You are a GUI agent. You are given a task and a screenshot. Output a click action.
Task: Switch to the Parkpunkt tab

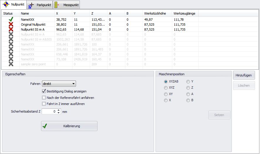[40, 5]
